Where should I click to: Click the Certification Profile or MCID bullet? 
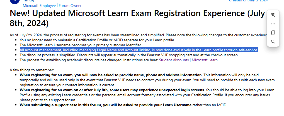click(97, 40)
